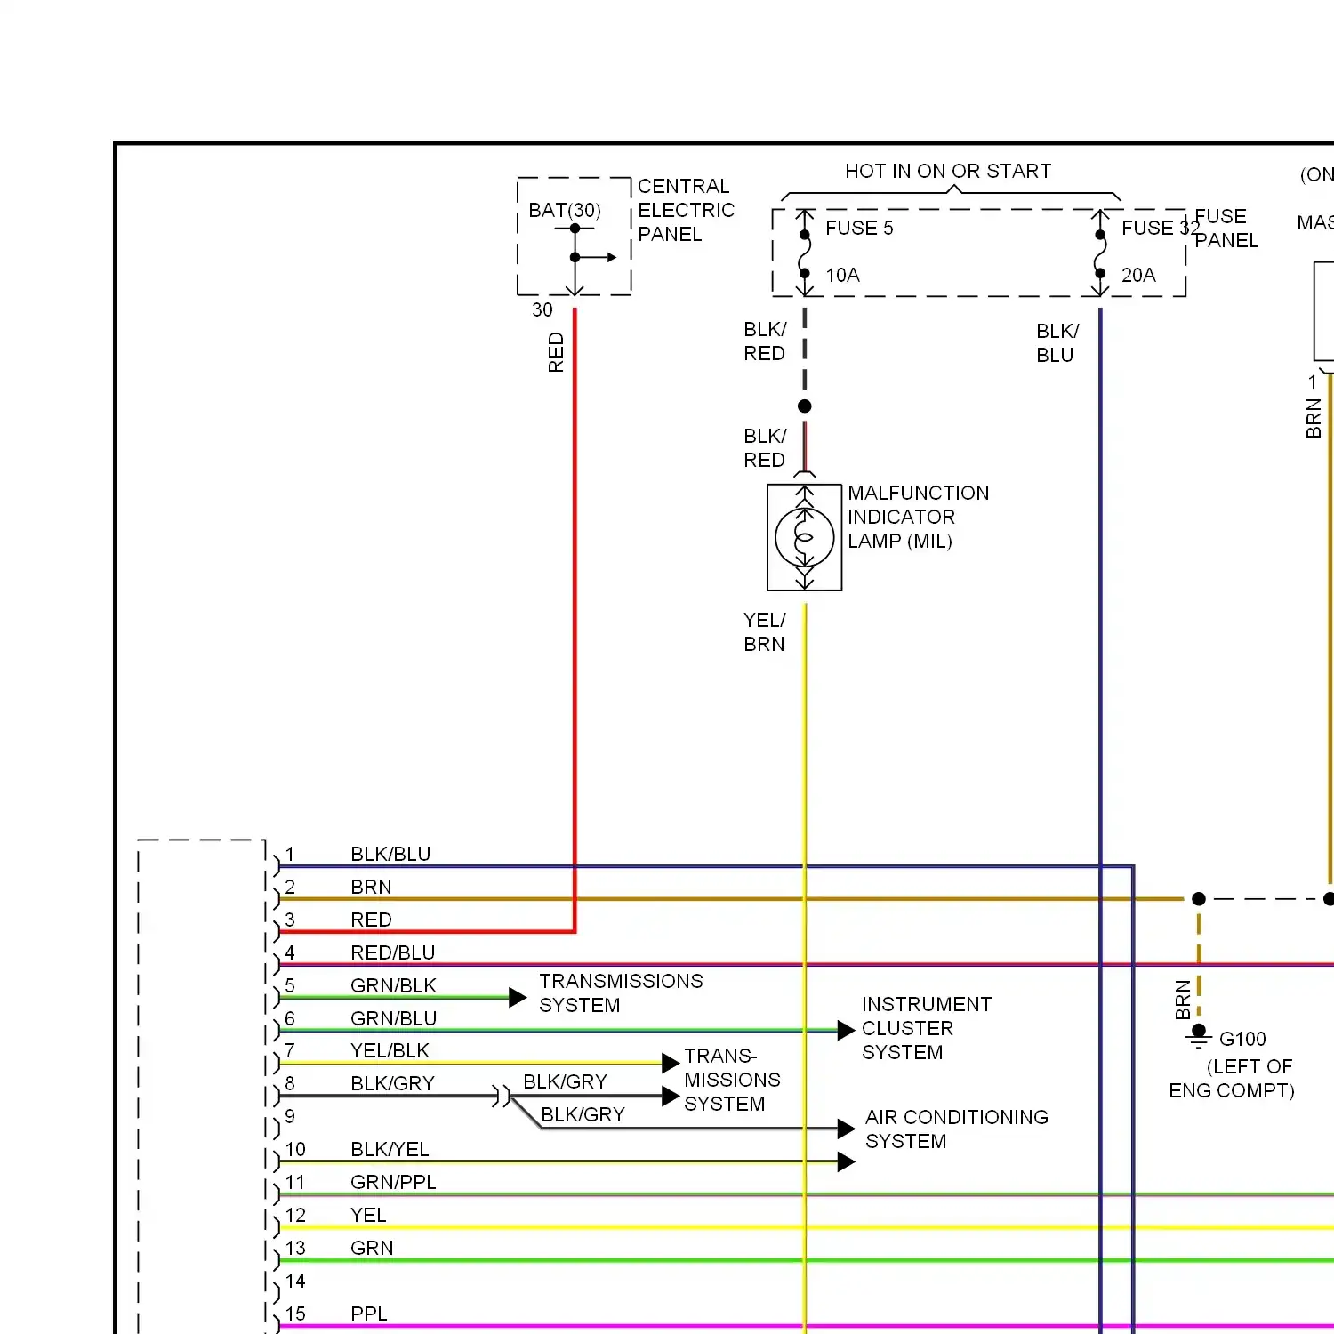The width and height of the screenshot is (1334, 1334).
Task: Click the terminal 30 number label
Action: coord(542,309)
